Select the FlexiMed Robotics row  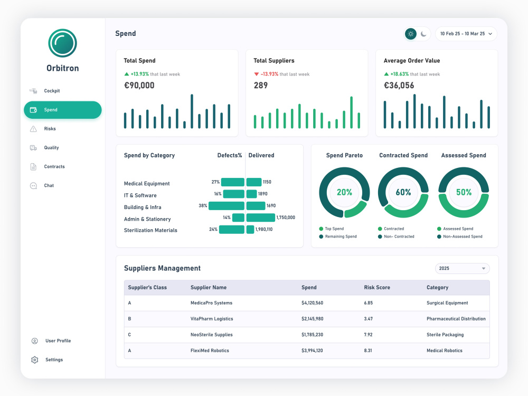(x=307, y=351)
